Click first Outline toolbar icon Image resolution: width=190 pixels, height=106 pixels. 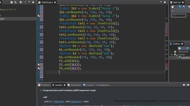tap(179, 48)
